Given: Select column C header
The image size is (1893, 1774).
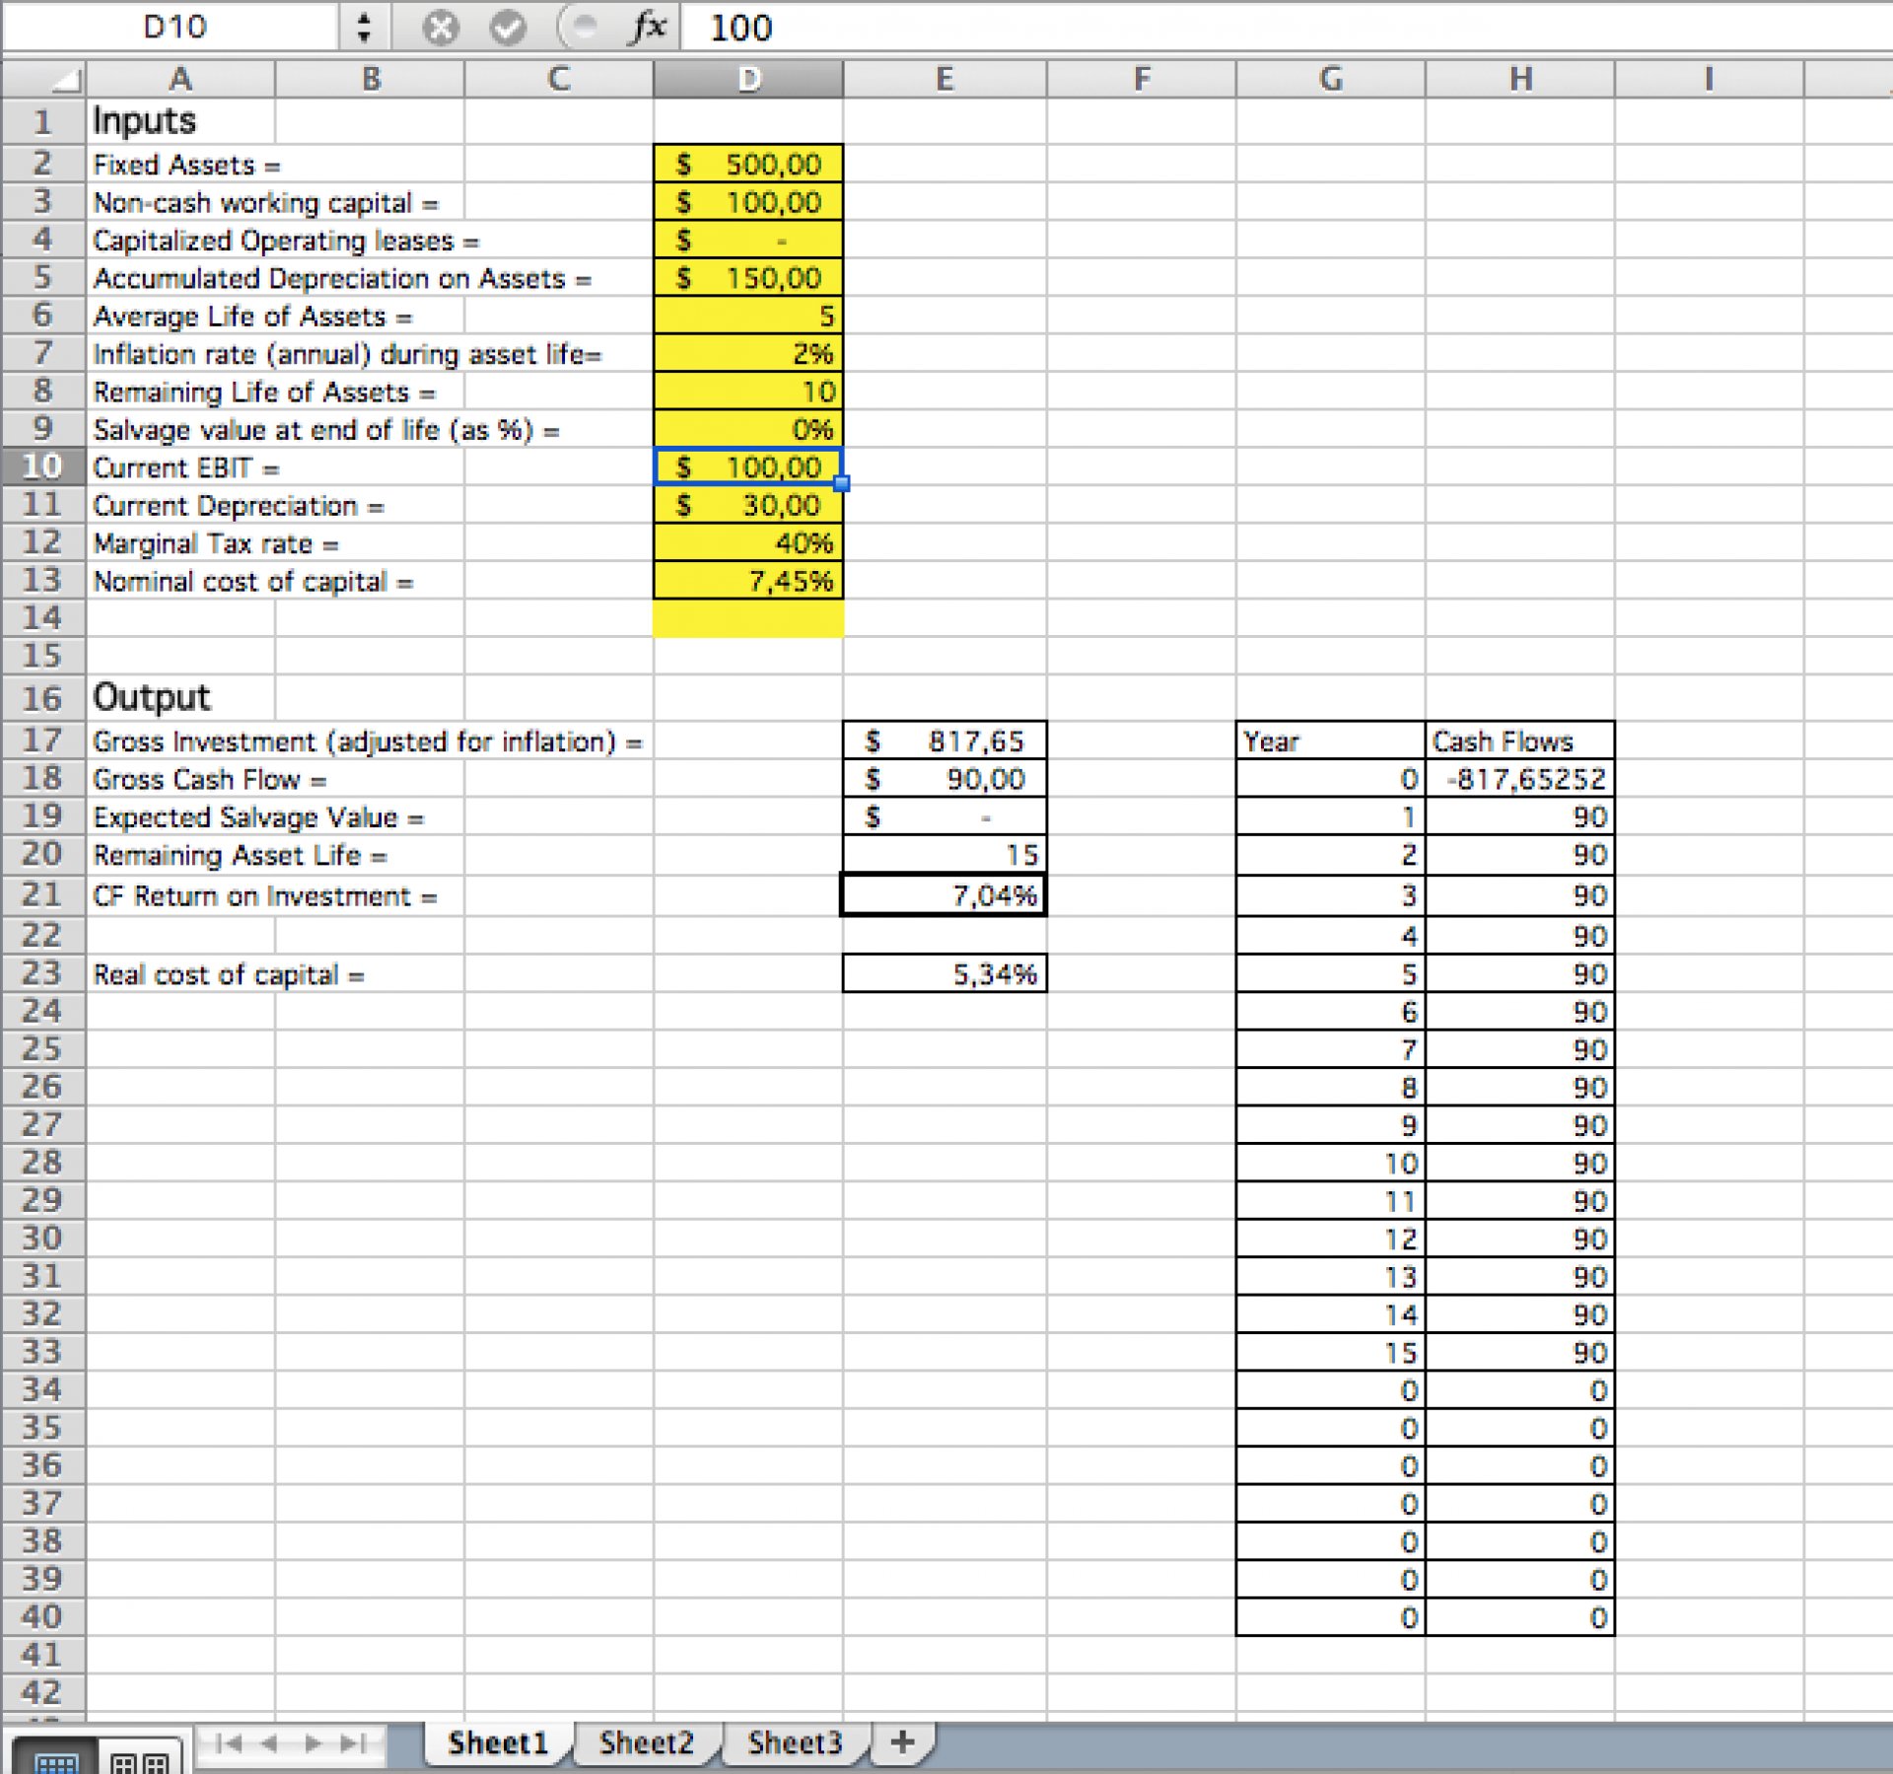Looking at the screenshot, I should [559, 80].
